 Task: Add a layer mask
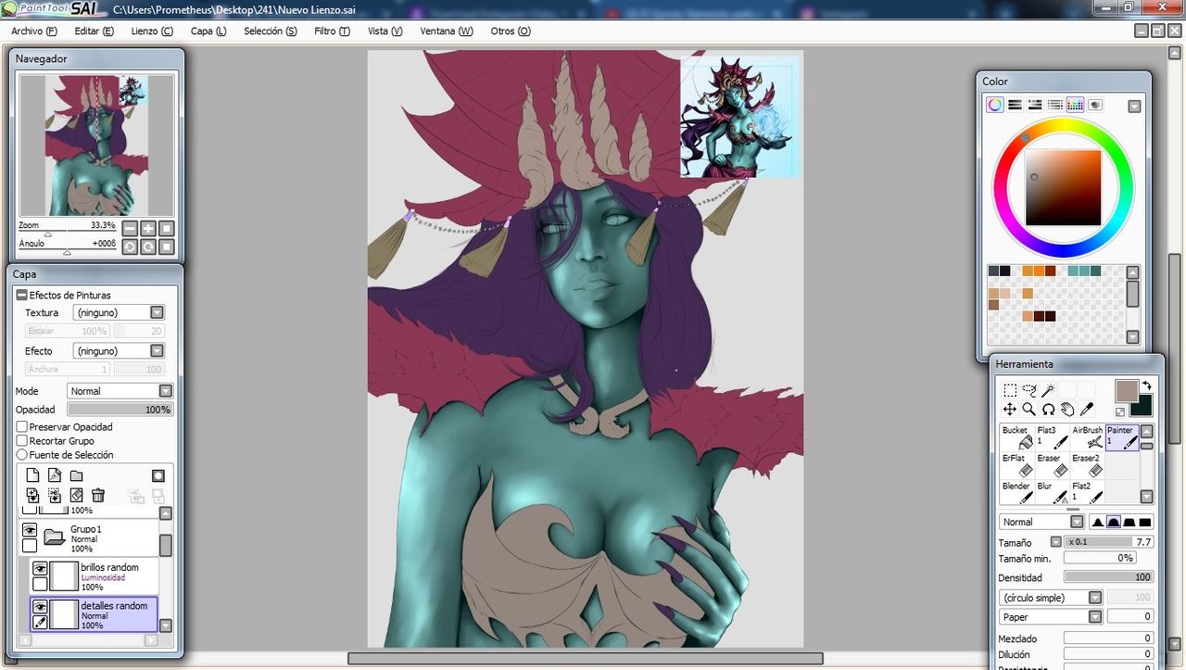click(158, 475)
